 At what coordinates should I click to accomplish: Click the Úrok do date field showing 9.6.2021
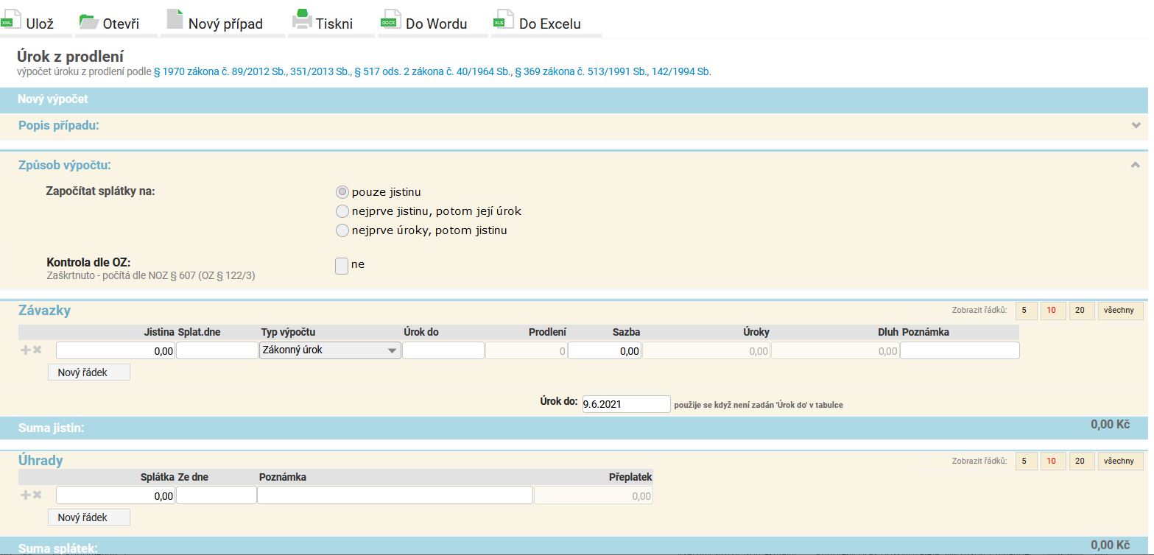626,404
